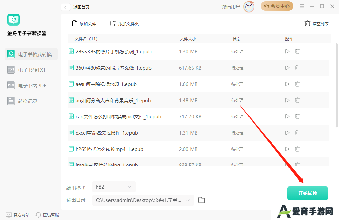Switch to 电子书转TXT mode
339x220 pixels.
[x=26, y=70]
